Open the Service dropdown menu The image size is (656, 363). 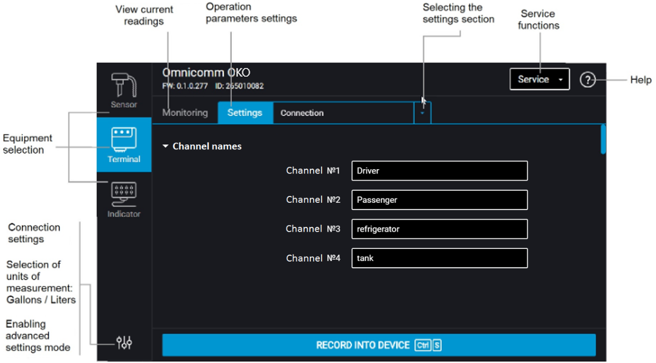click(x=539, y=79)
